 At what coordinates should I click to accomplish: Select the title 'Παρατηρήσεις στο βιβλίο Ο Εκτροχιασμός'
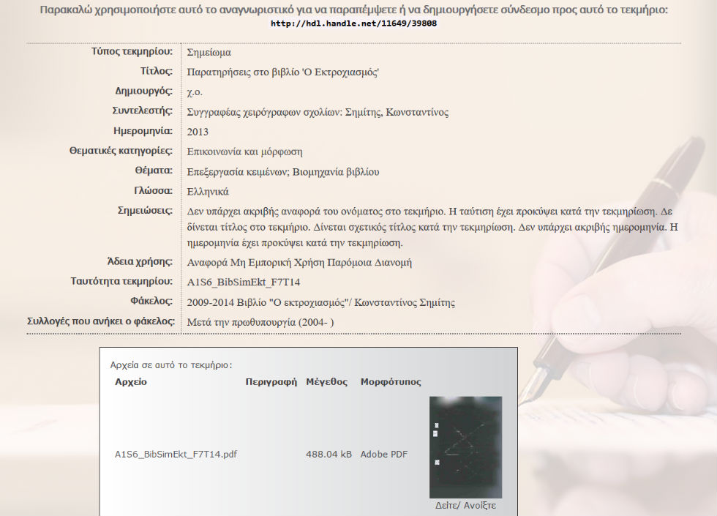coord(283,72)
